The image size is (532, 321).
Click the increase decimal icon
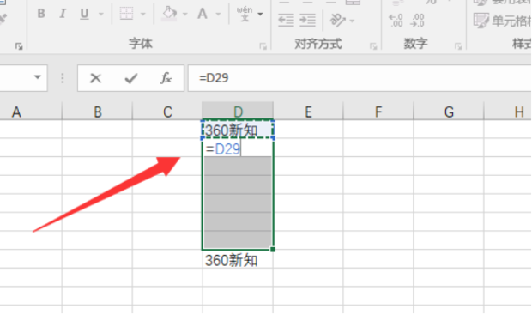tap(396, 21)
